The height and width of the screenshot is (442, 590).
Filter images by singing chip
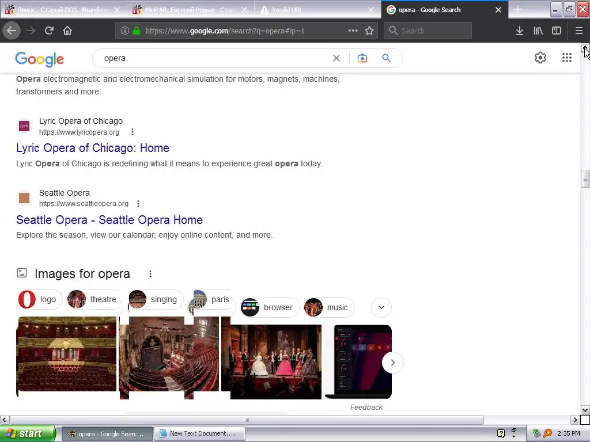pos(155,299)
